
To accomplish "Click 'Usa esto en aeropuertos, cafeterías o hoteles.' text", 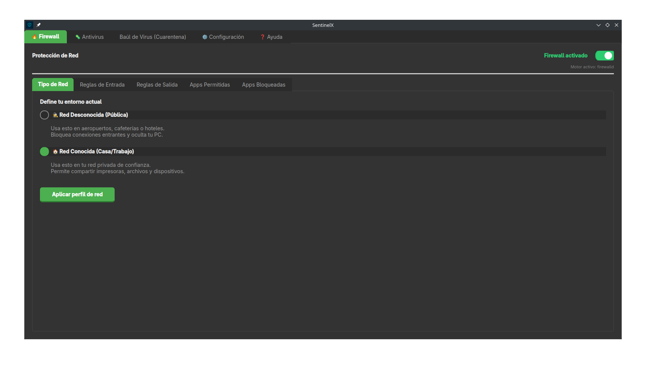I will tap(108, 128).
